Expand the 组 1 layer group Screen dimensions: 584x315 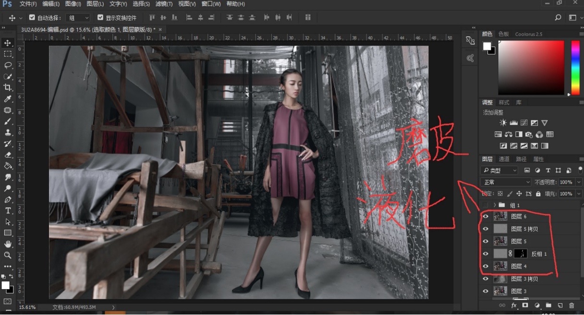pyautogui.click(x=494, y=205)
